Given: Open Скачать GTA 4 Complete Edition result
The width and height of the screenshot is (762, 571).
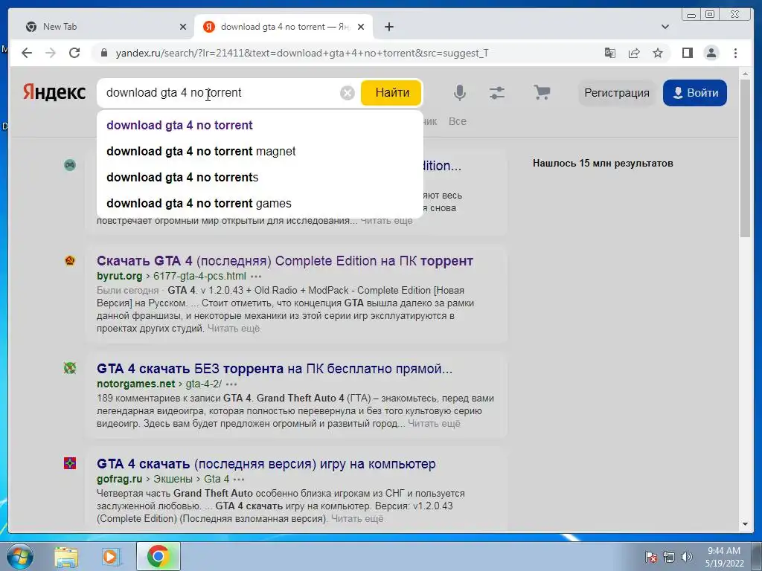Looking at the screenshot, I should pyautogui.click(x=285, y=261).
